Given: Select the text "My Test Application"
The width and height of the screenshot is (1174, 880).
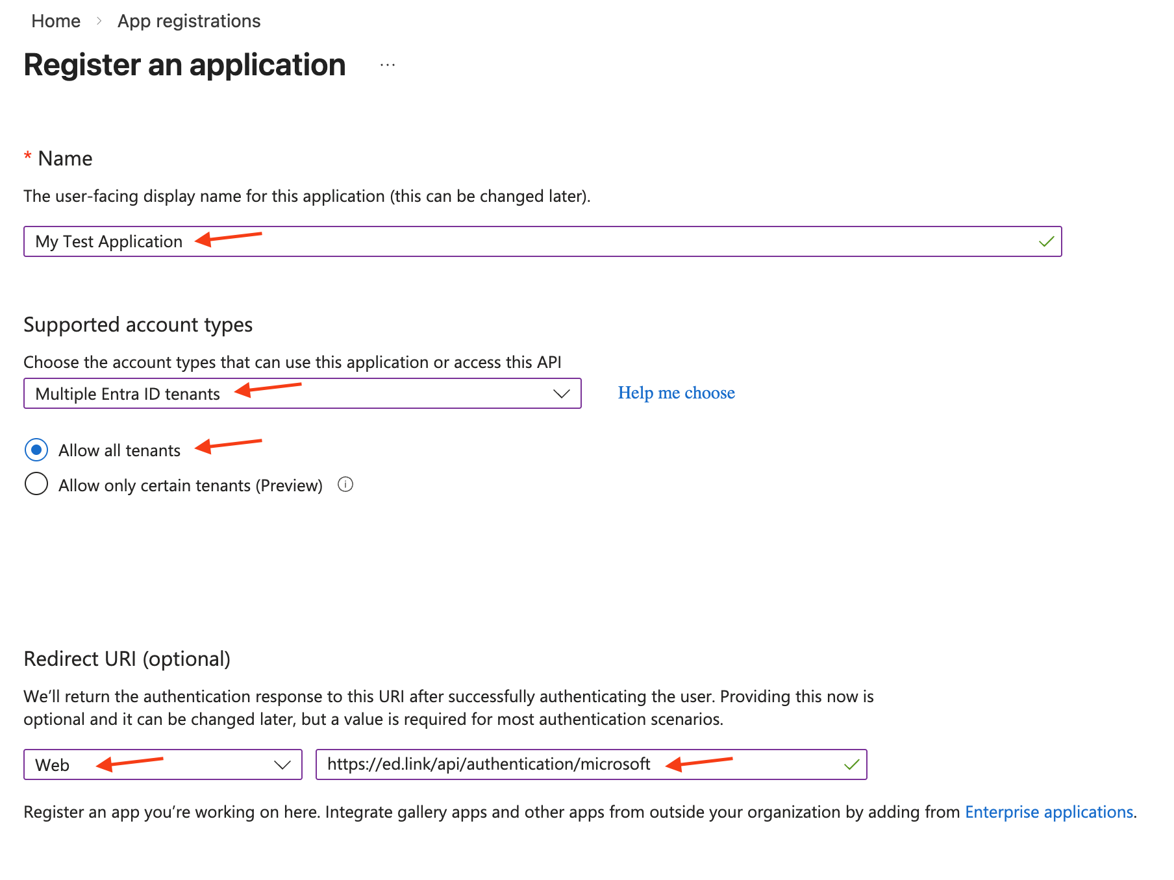Looking at the screenshot, I should coord(108,241).
